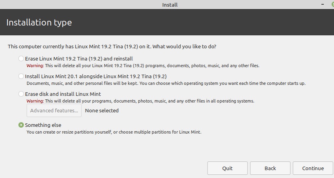Image resolution: width=334 pixels, height=178 pixels.
Task: Go to the previous step with Back
Action: click(270, 168)
